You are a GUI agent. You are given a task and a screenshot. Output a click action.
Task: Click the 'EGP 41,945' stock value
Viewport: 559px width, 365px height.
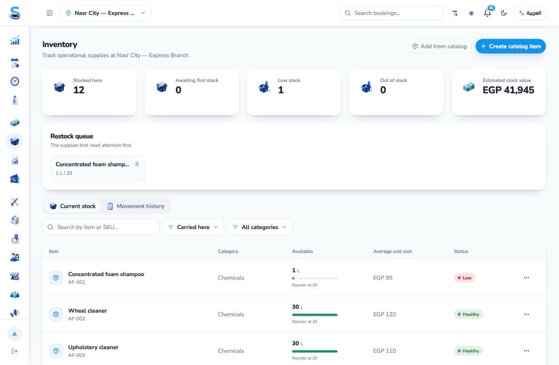point(508,90)
